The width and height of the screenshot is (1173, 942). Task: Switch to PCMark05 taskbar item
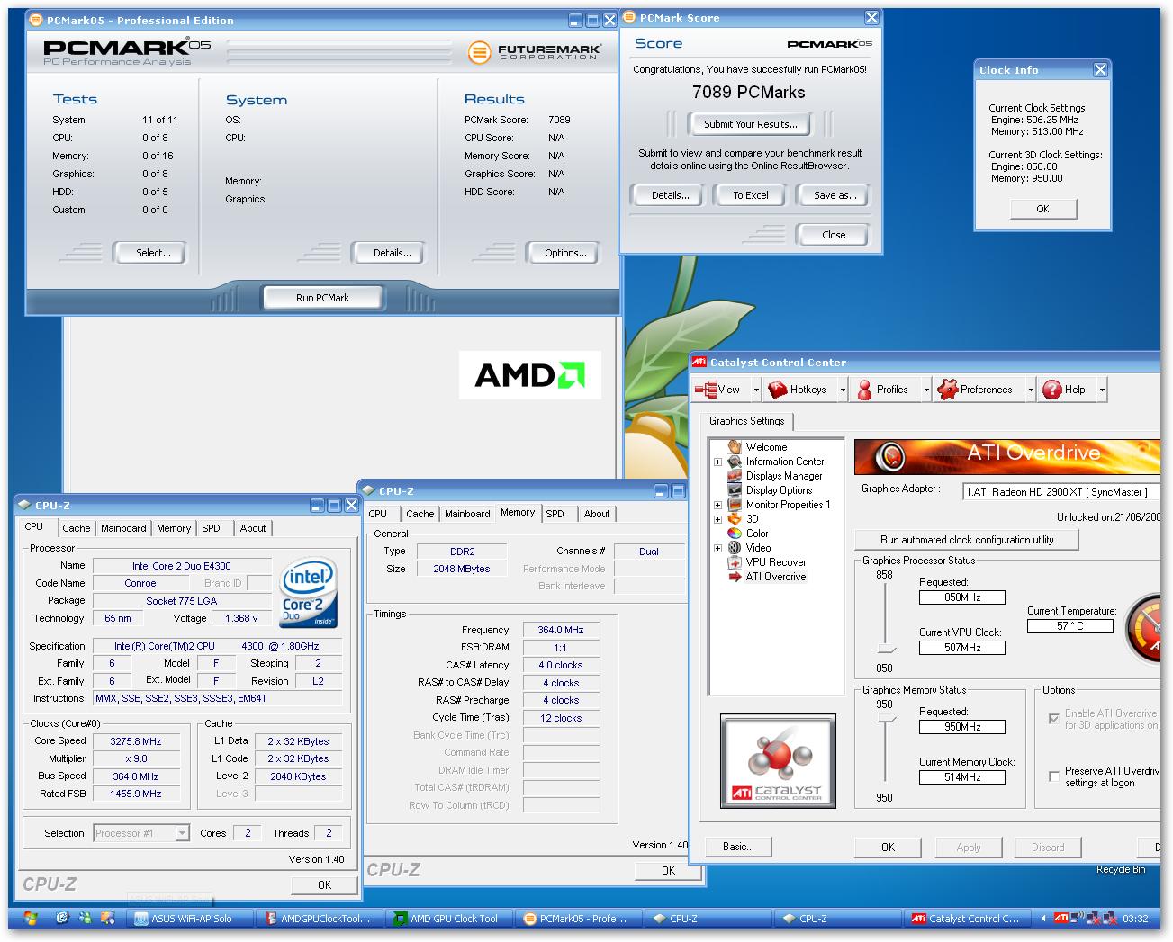coord(581,919)
